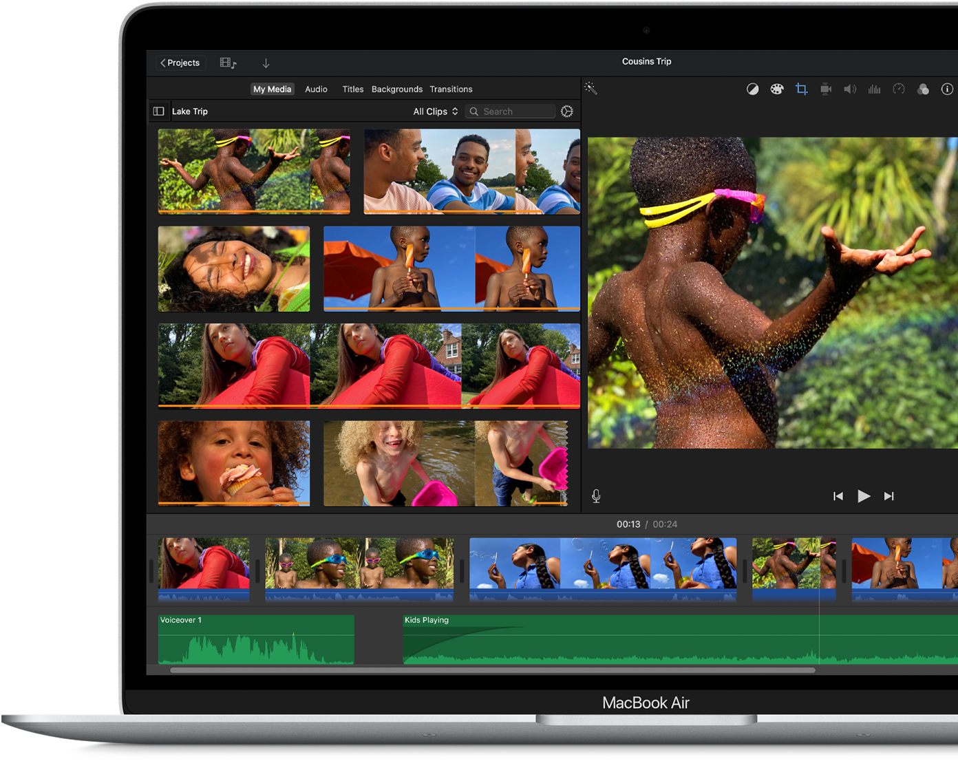
Task: Select the cropping tool
Action: (x=801, y=89)
